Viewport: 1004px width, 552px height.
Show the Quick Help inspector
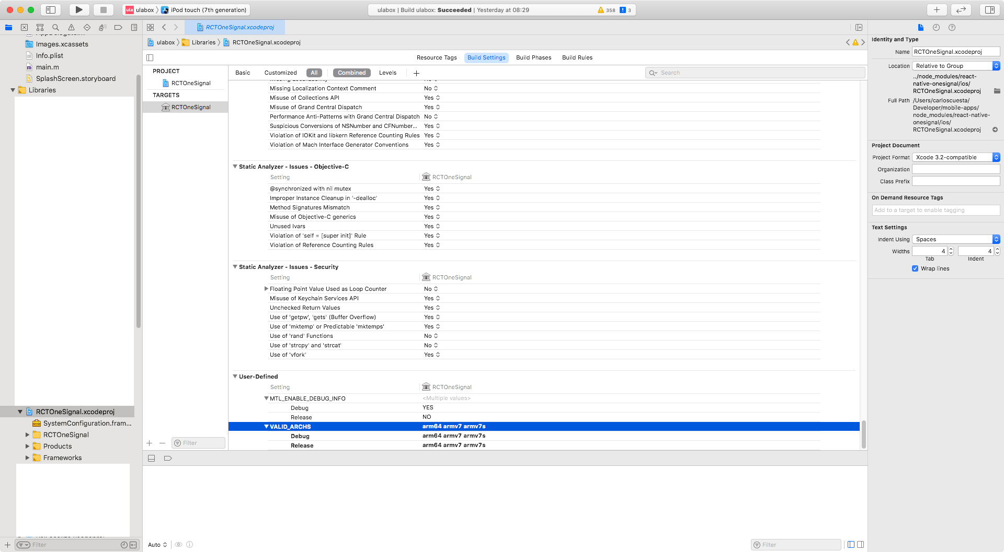[952, 27]
